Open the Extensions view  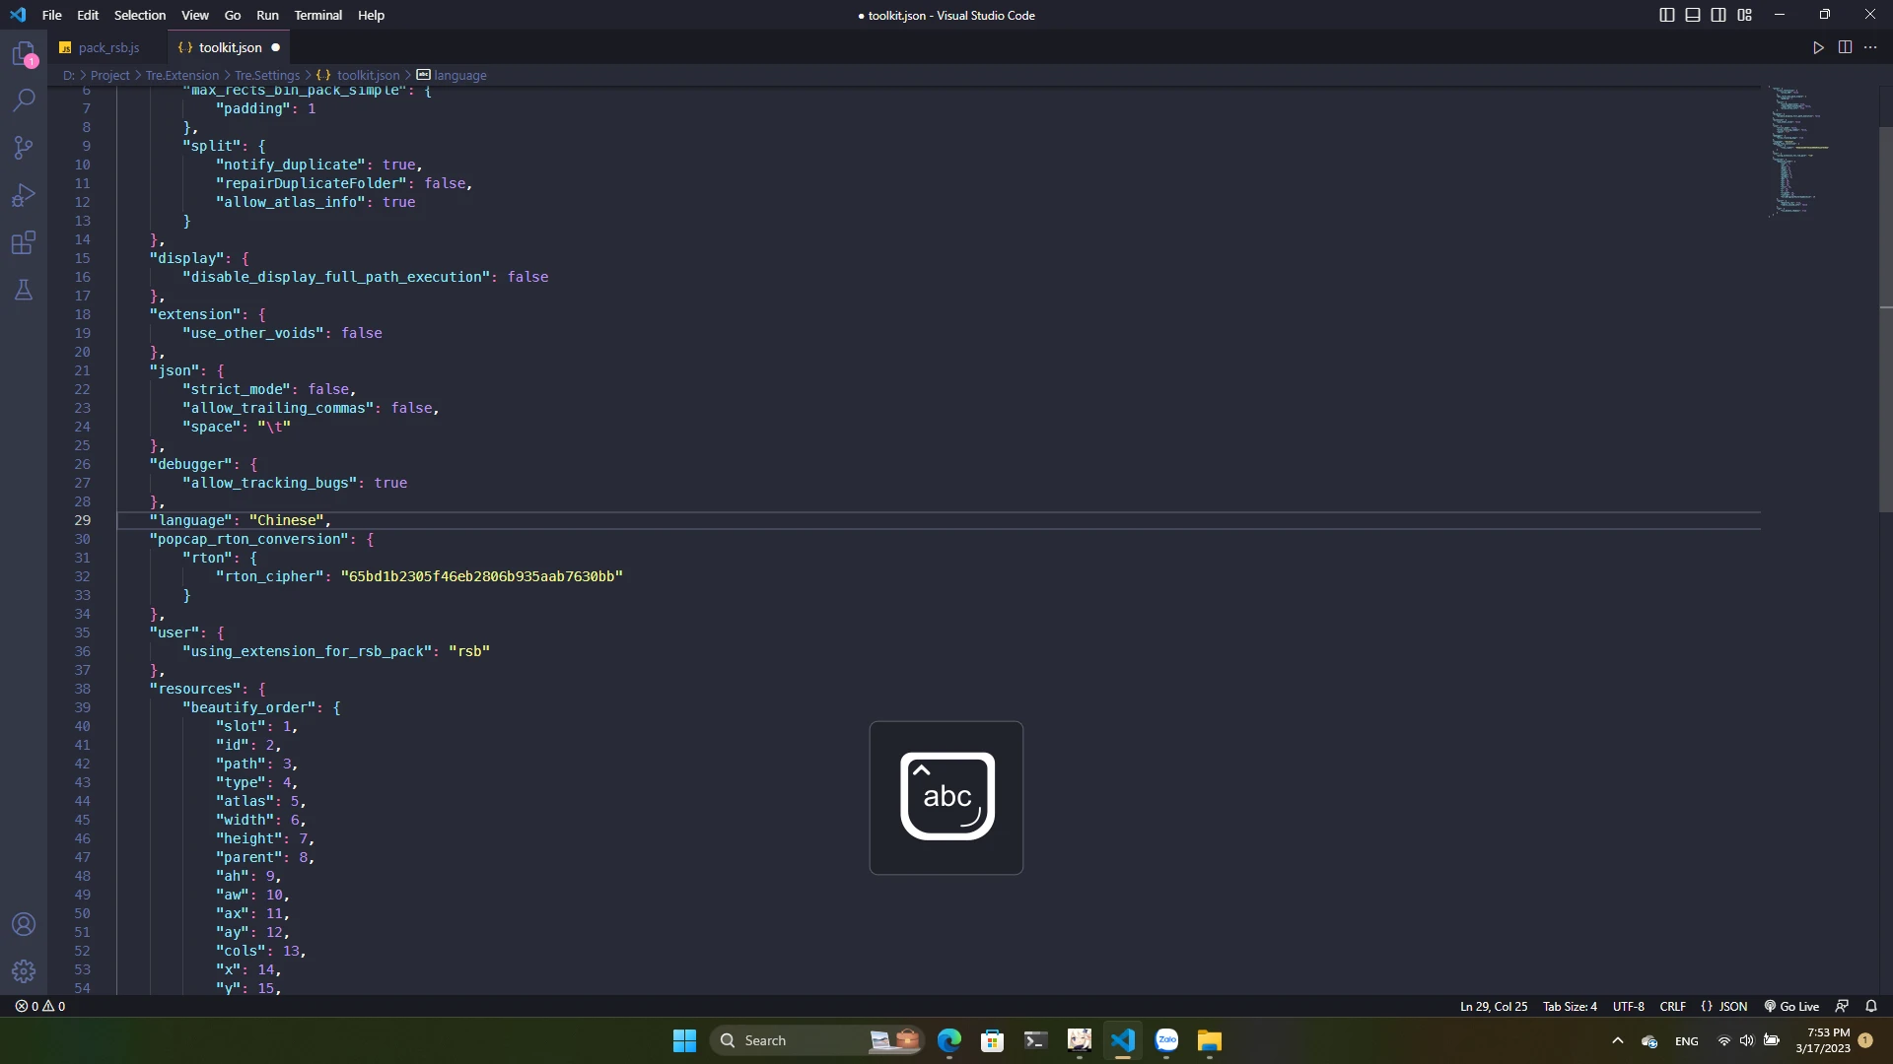[x=24, y=242]
